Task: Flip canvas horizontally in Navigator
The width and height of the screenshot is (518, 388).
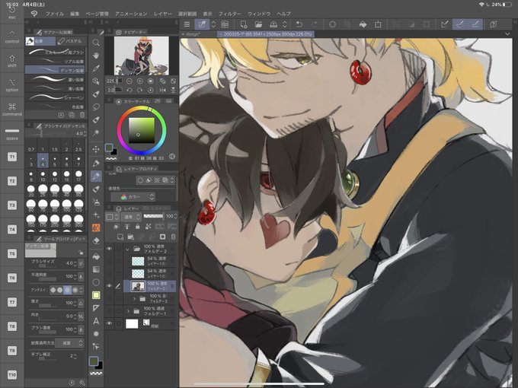Action: (162, 90)
